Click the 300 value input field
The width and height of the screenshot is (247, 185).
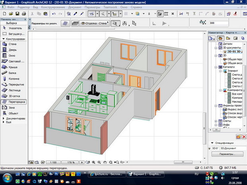[219, 23]
